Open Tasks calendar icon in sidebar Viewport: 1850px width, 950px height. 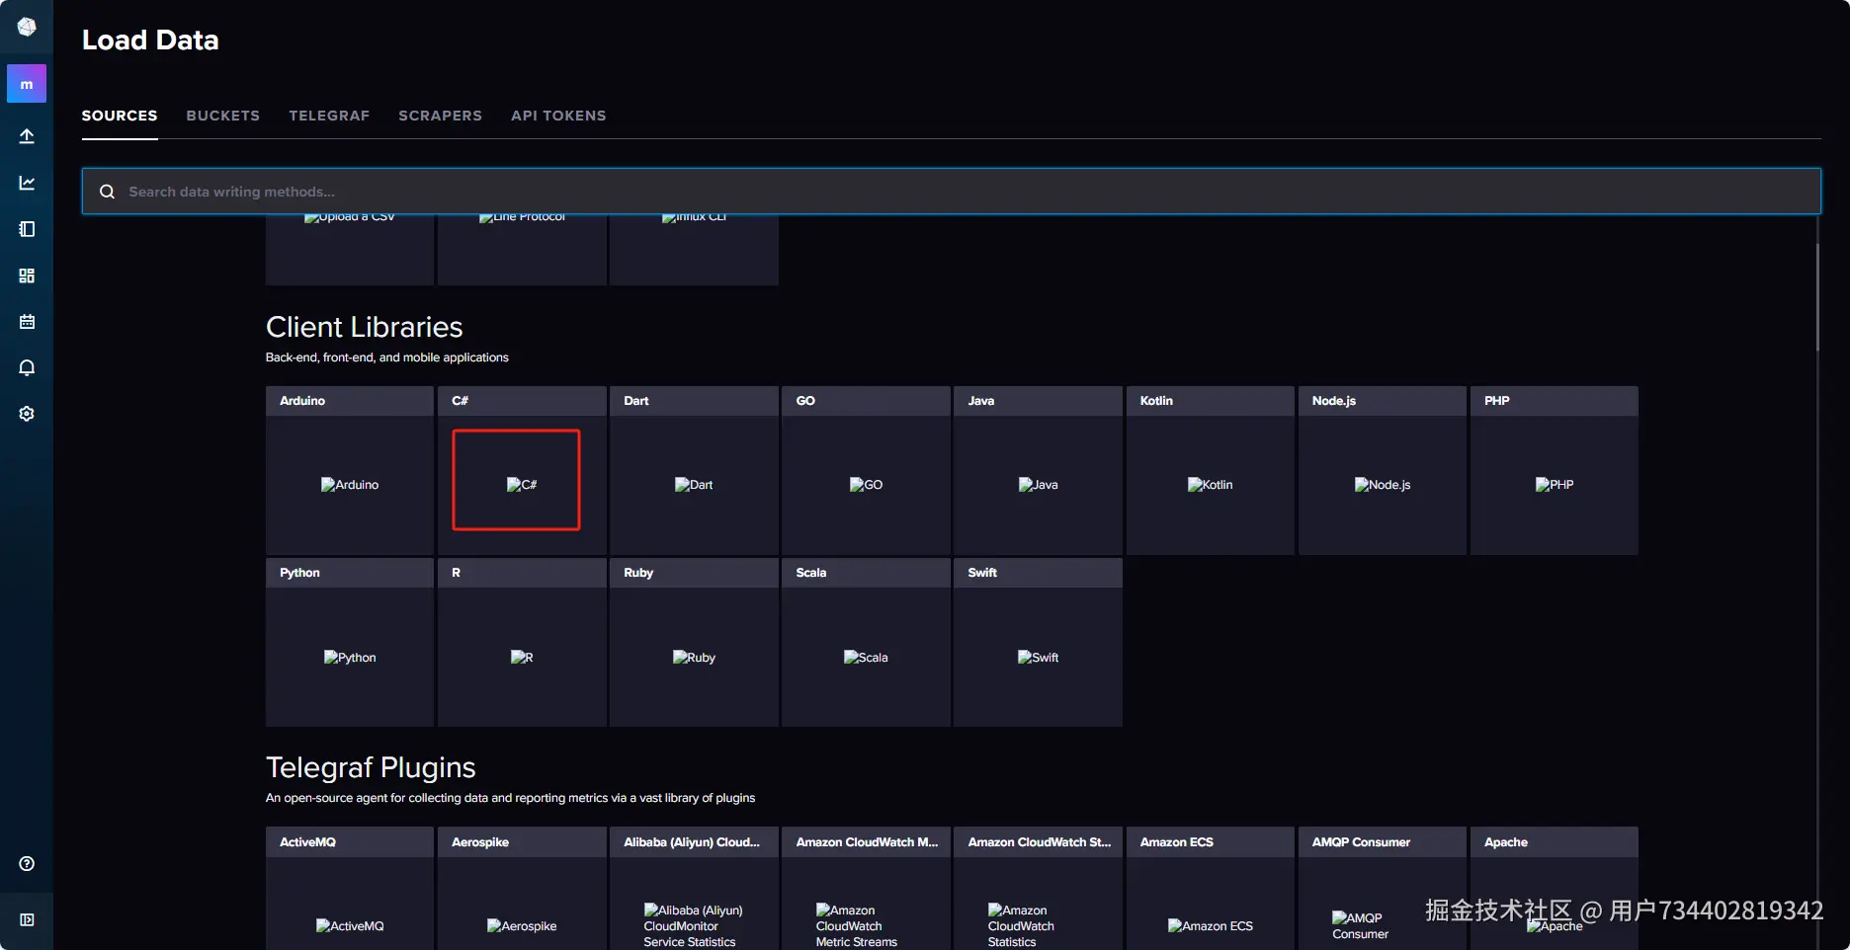click(x=27, y=322)
